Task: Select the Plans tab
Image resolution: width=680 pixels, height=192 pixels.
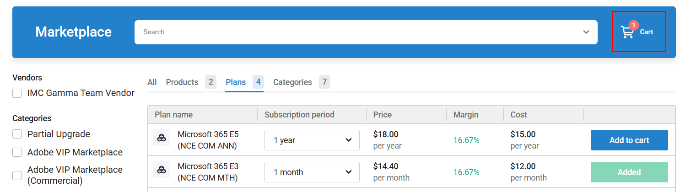Action: pos(236,82)
